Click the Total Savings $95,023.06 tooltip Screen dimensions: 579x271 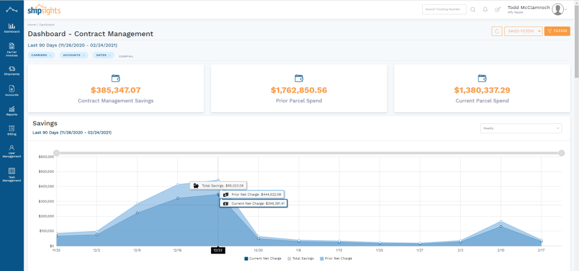218,186
